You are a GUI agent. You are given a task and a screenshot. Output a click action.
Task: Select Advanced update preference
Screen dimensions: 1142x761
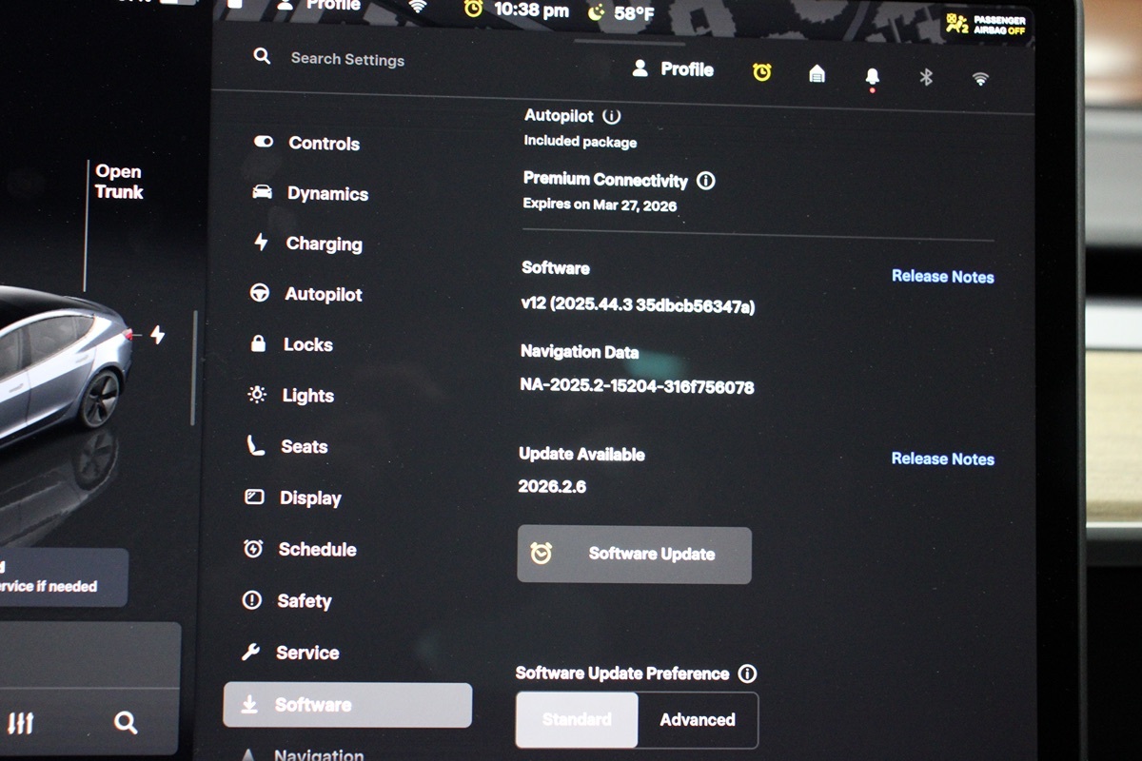pos(698,720)
